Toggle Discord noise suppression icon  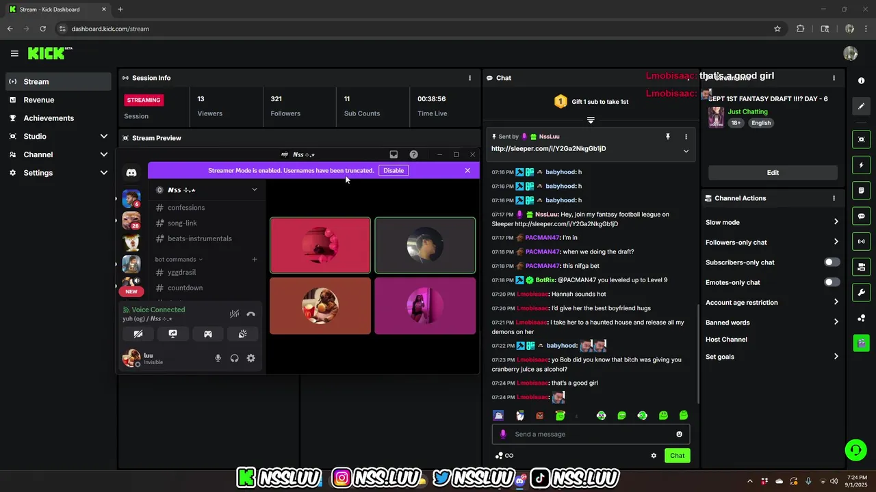(234, 314)
